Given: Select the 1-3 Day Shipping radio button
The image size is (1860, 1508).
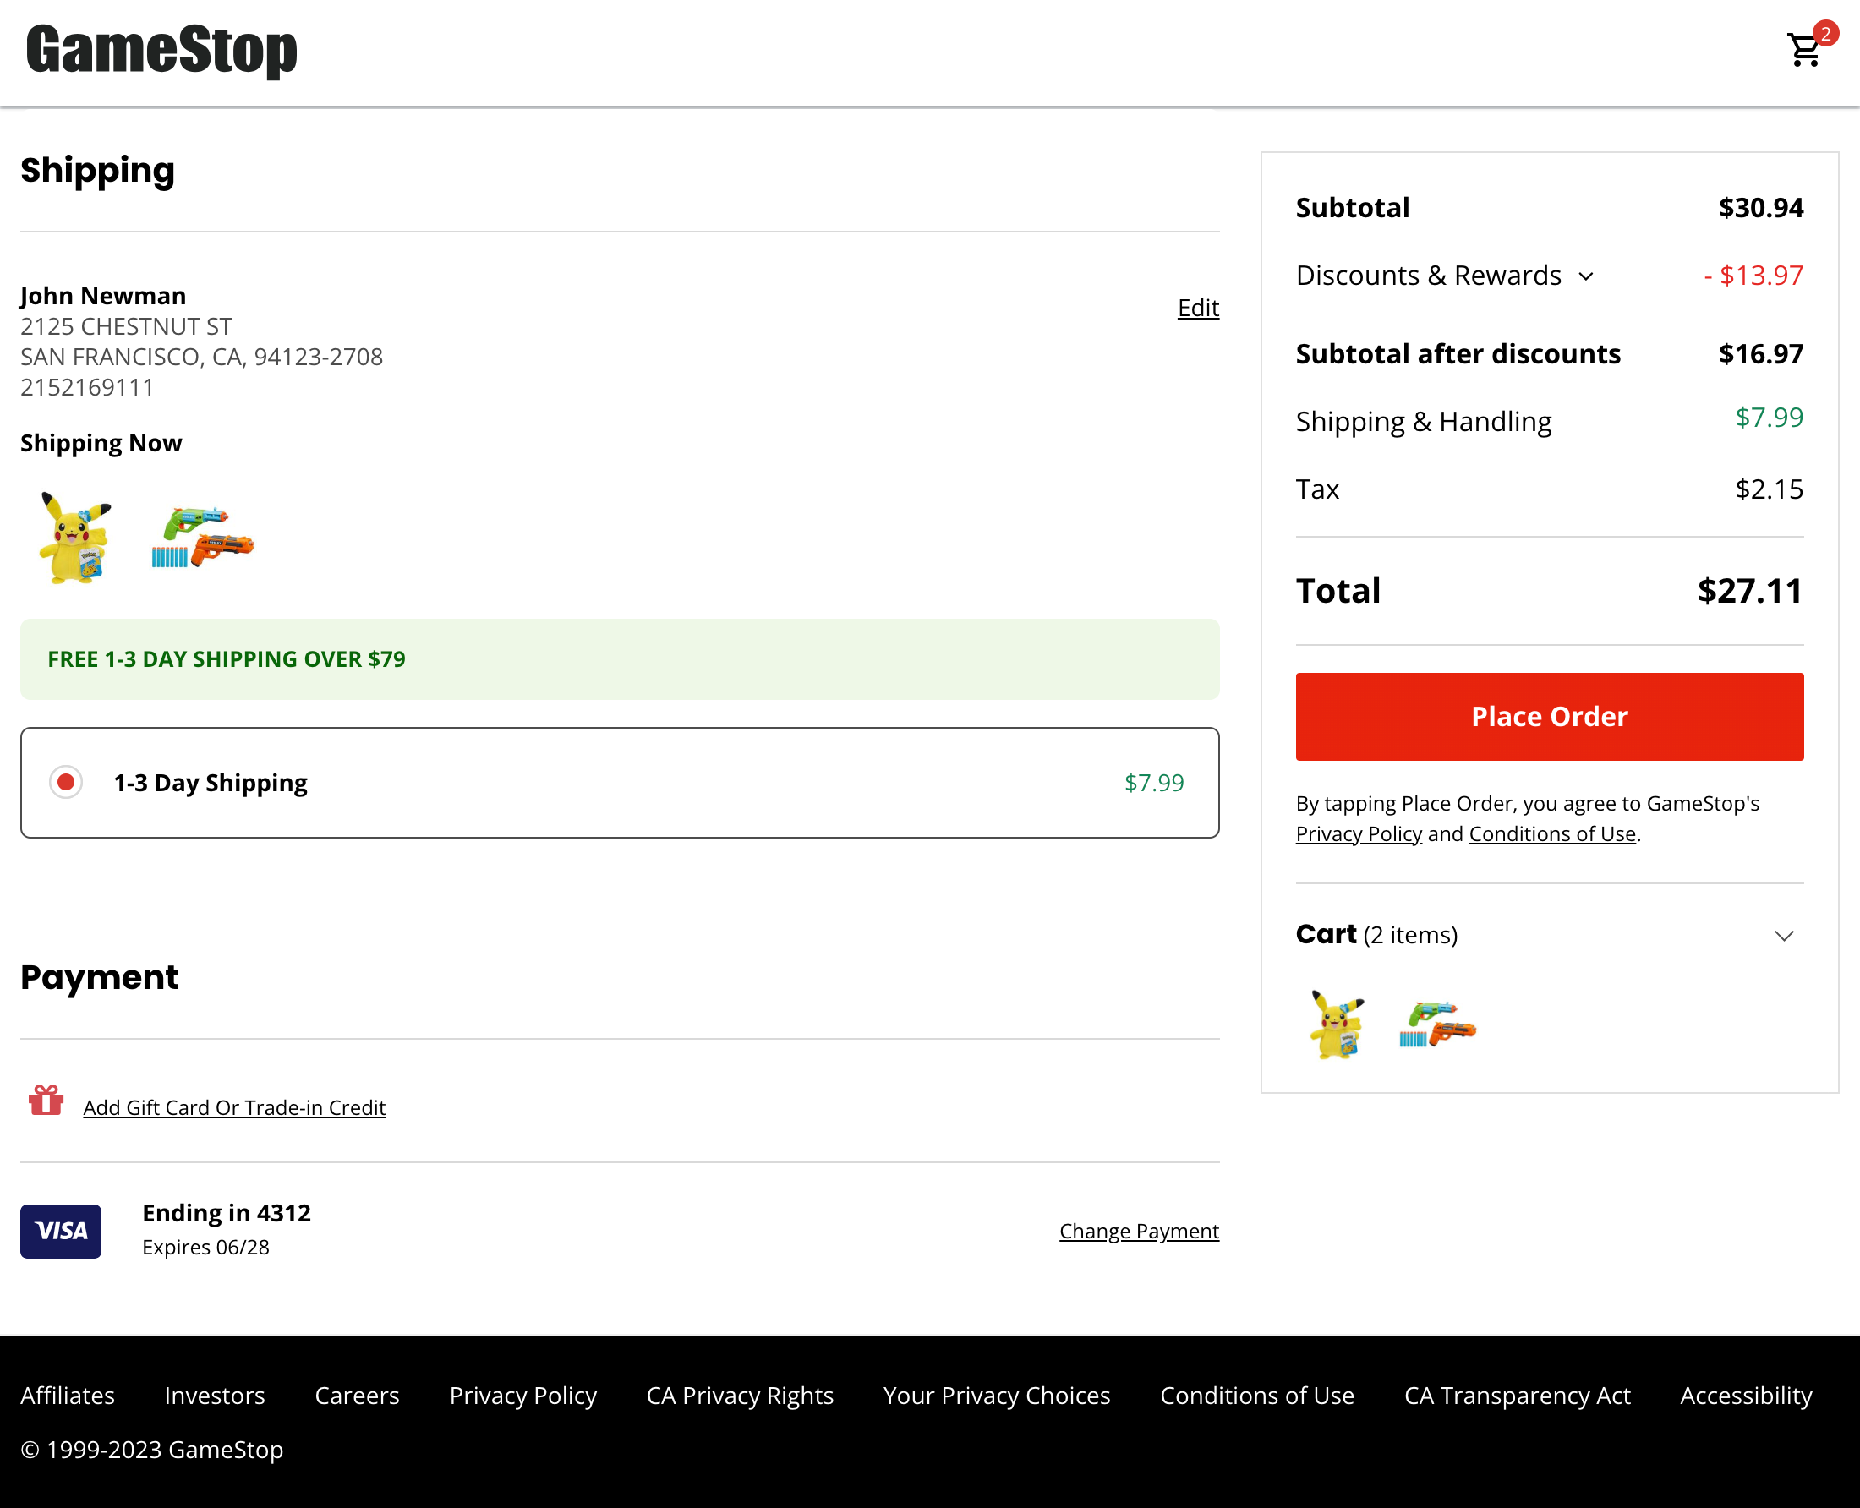Looking at the screenshot, I should [x=64, y=782].
